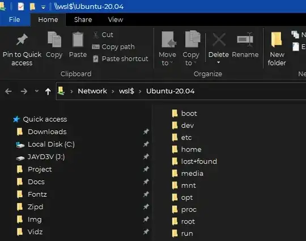Navigate up one level with up arrow
This screenshot has height=241, width=306.
(48, 91)
